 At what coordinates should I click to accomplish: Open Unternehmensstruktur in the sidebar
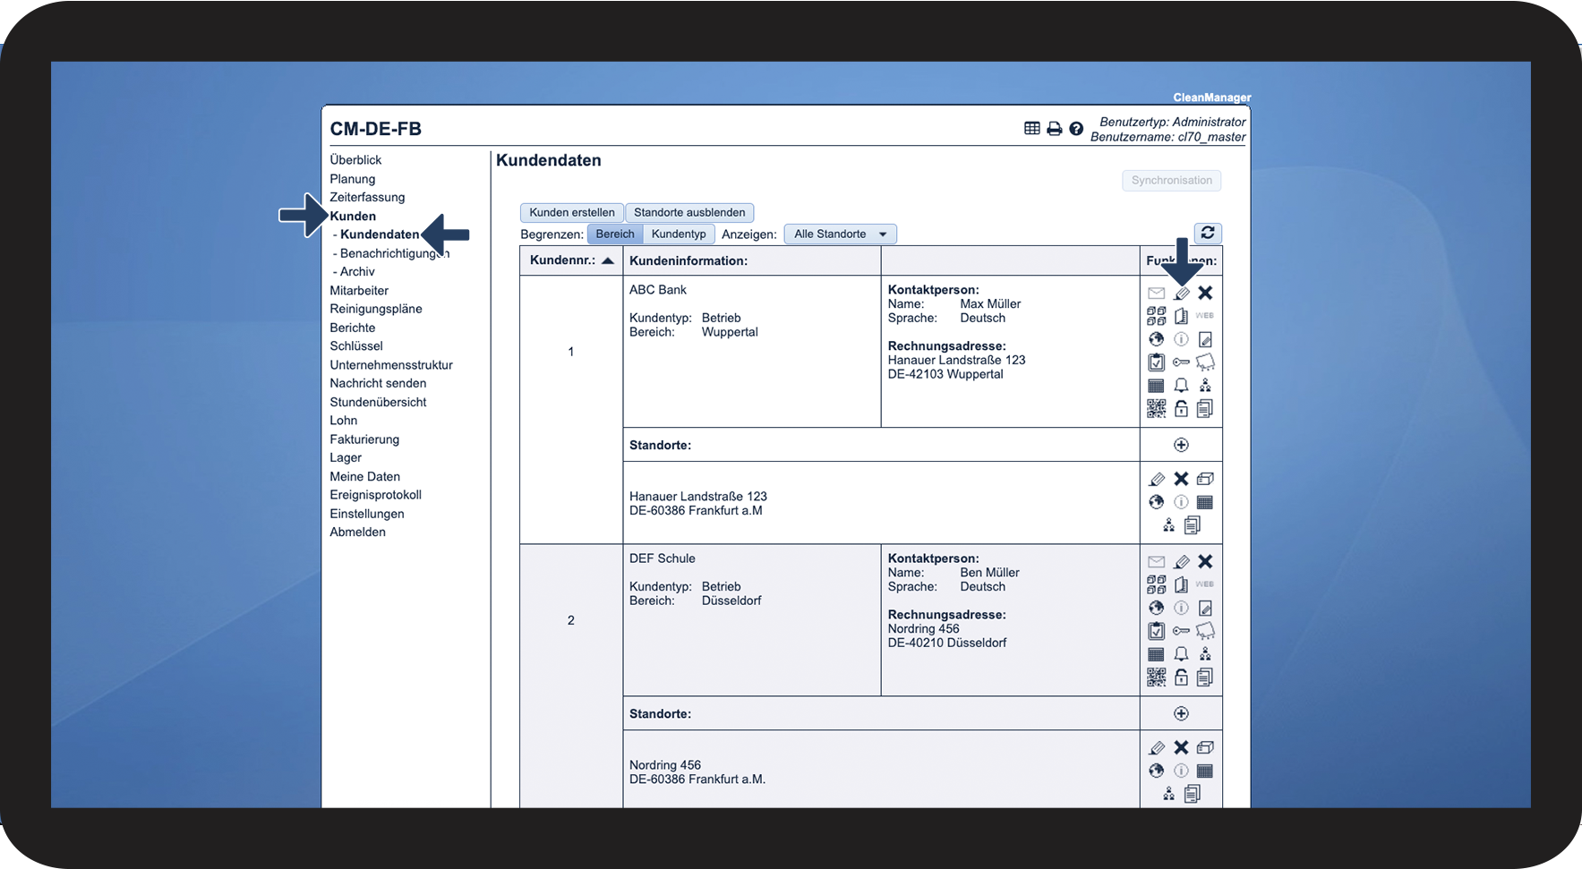point(391,365)
